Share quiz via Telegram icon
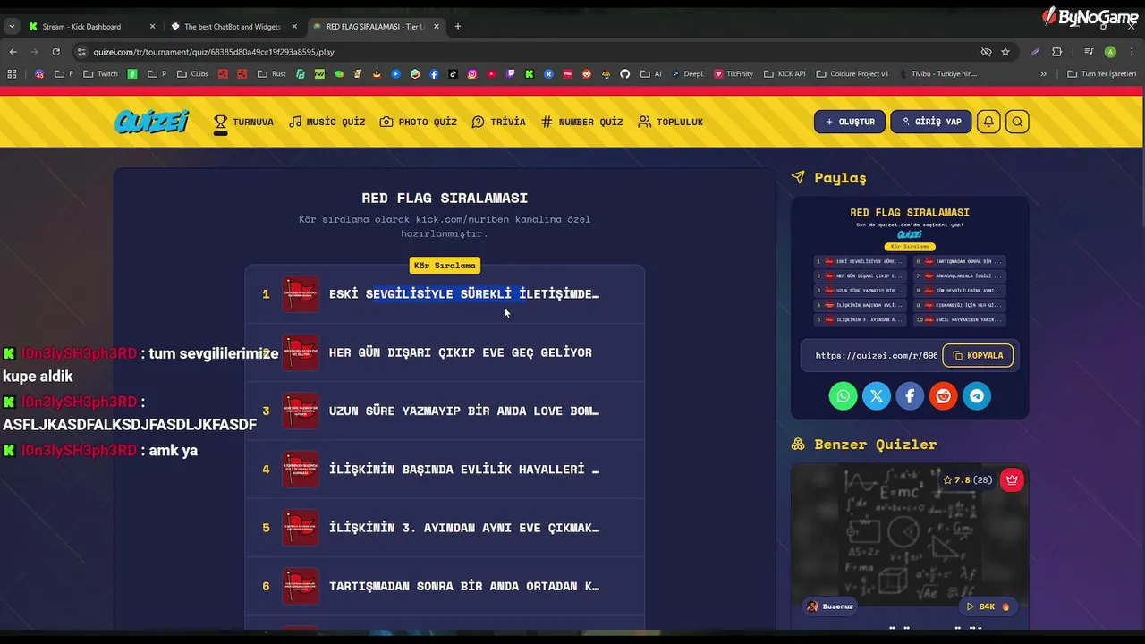The image size is (1145, 644). point(977,396)
